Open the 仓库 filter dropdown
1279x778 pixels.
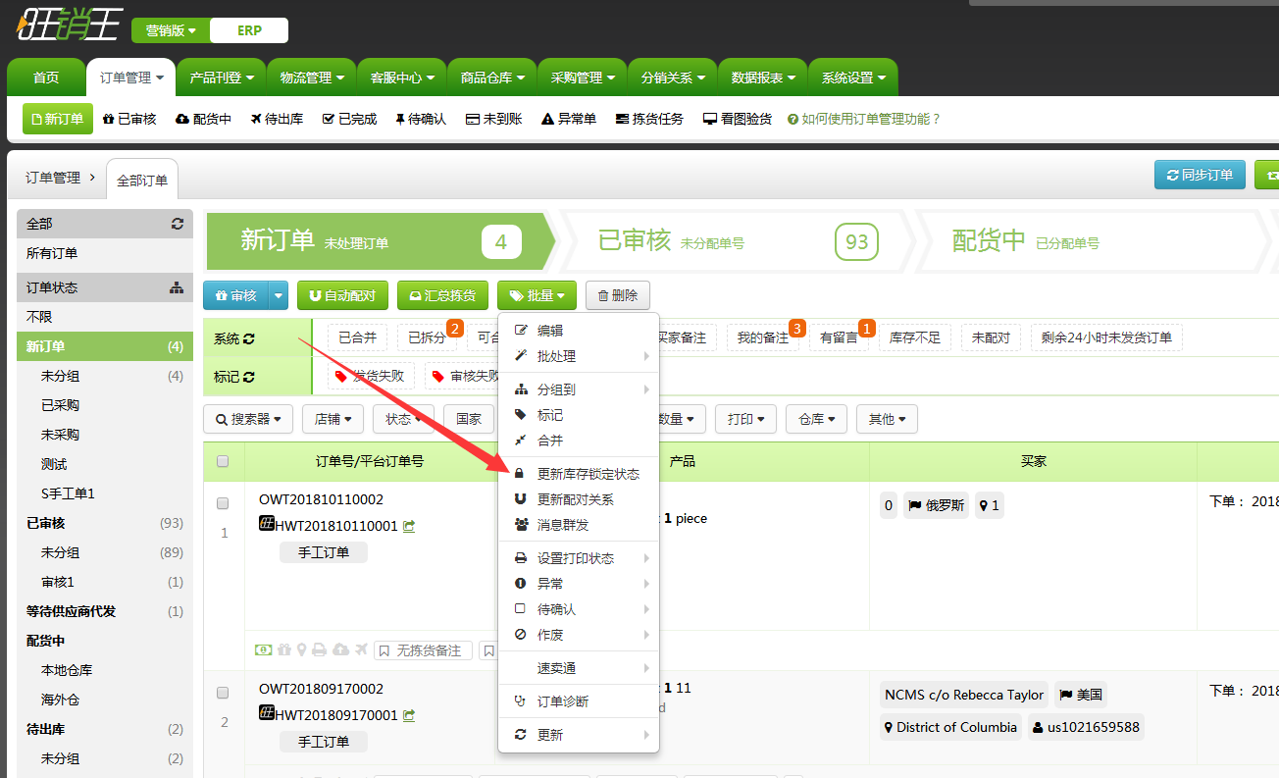pyautogui.click(x=817, y=419)
